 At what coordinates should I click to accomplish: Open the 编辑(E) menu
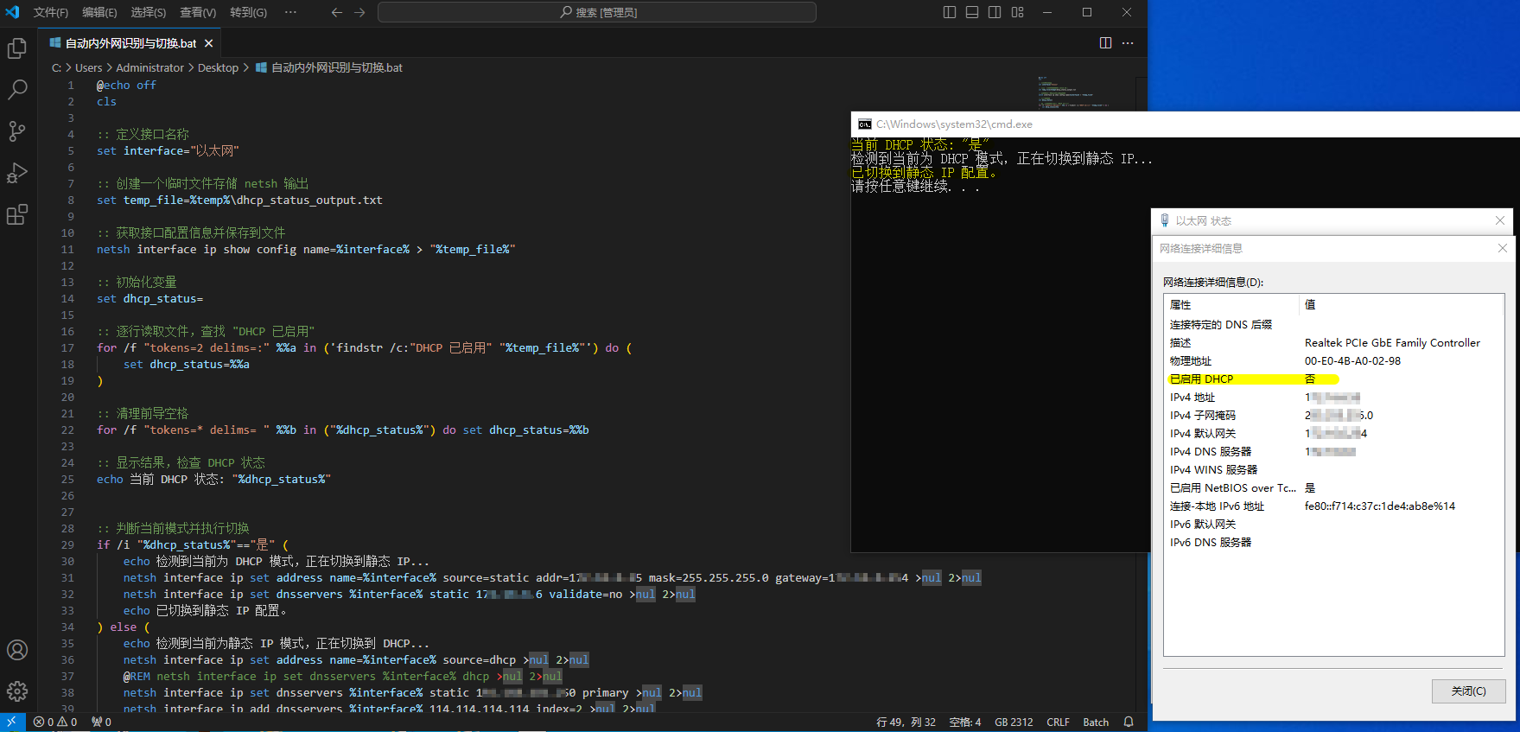point(99,12)
